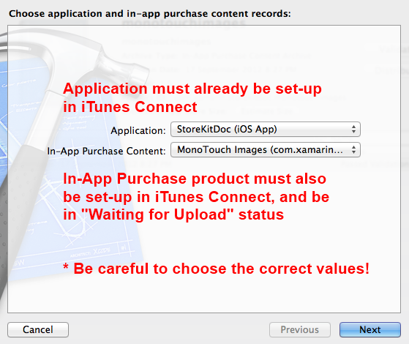Select the 'Application:' field label
Image resolution: width=409 pixels, height=344 pixels.
coord(138,130)
